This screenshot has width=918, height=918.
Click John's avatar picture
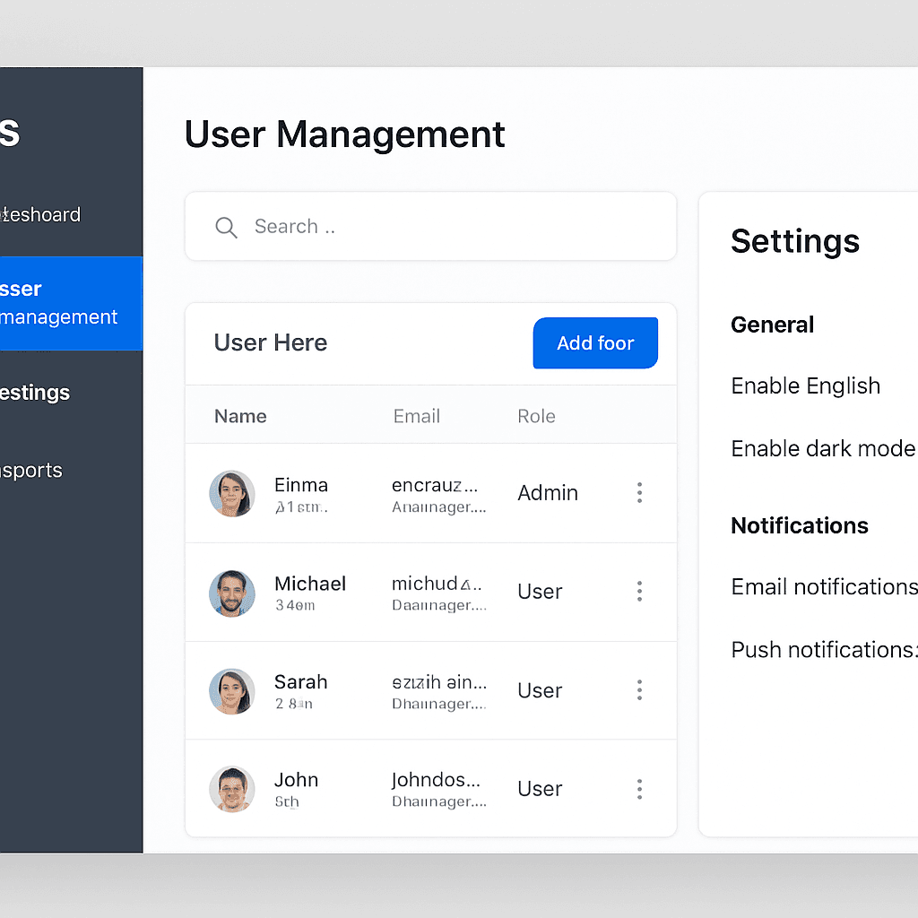click(232, 789)
